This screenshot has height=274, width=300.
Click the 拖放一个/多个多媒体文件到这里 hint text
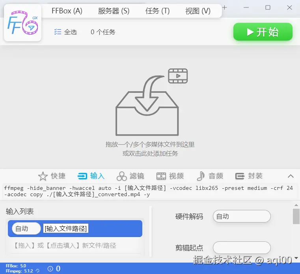pos(150,144)
